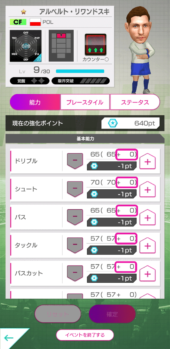Tap the Poland flag icon

pyautogui.click(x=35, y=22)
